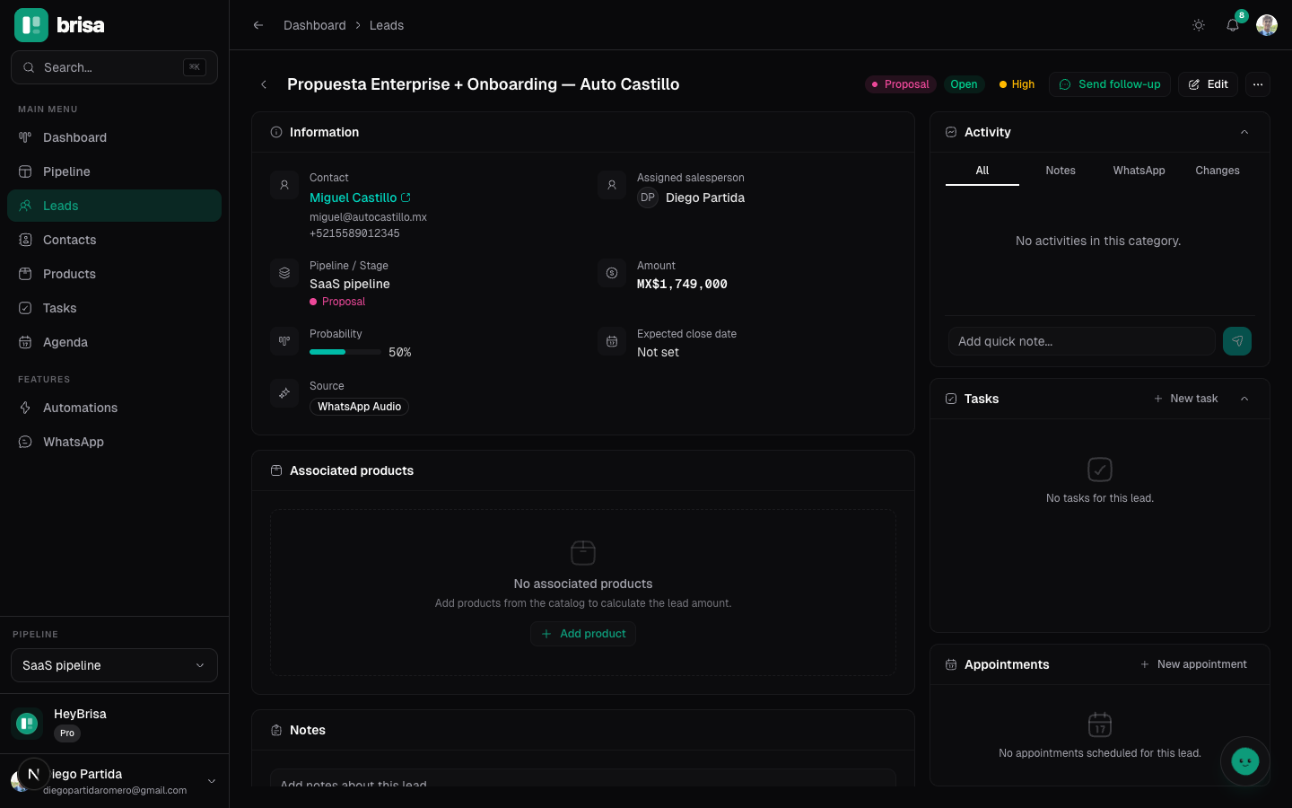The width and height of the screenshot is (1292, 808).
Task: Click the Source sparkle icon
Action: (284, 393)
